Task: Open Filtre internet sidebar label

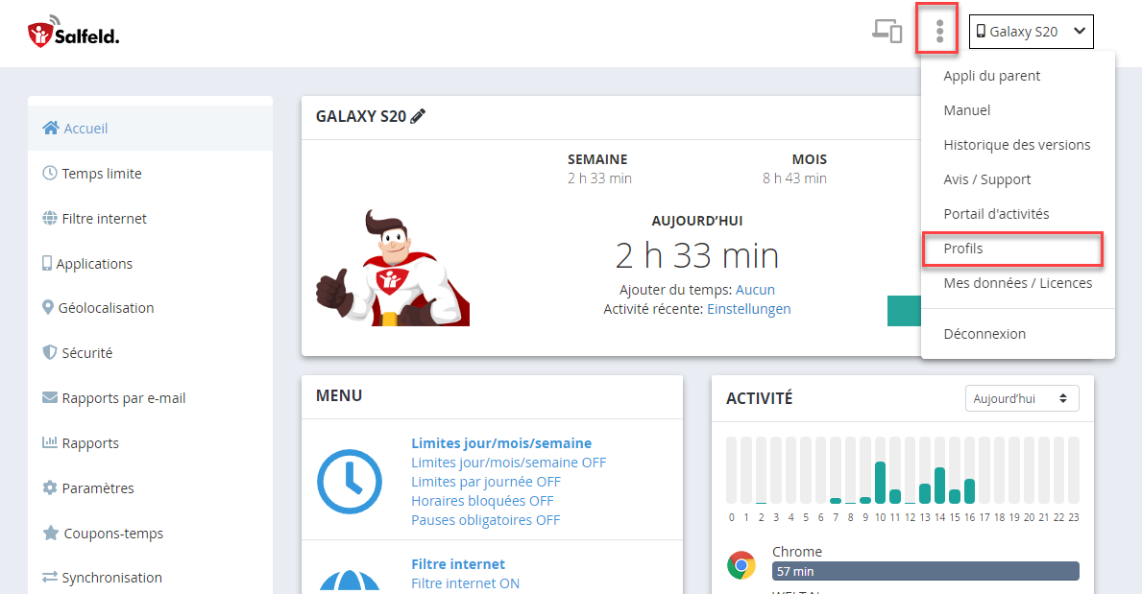Action: [104, 219]
